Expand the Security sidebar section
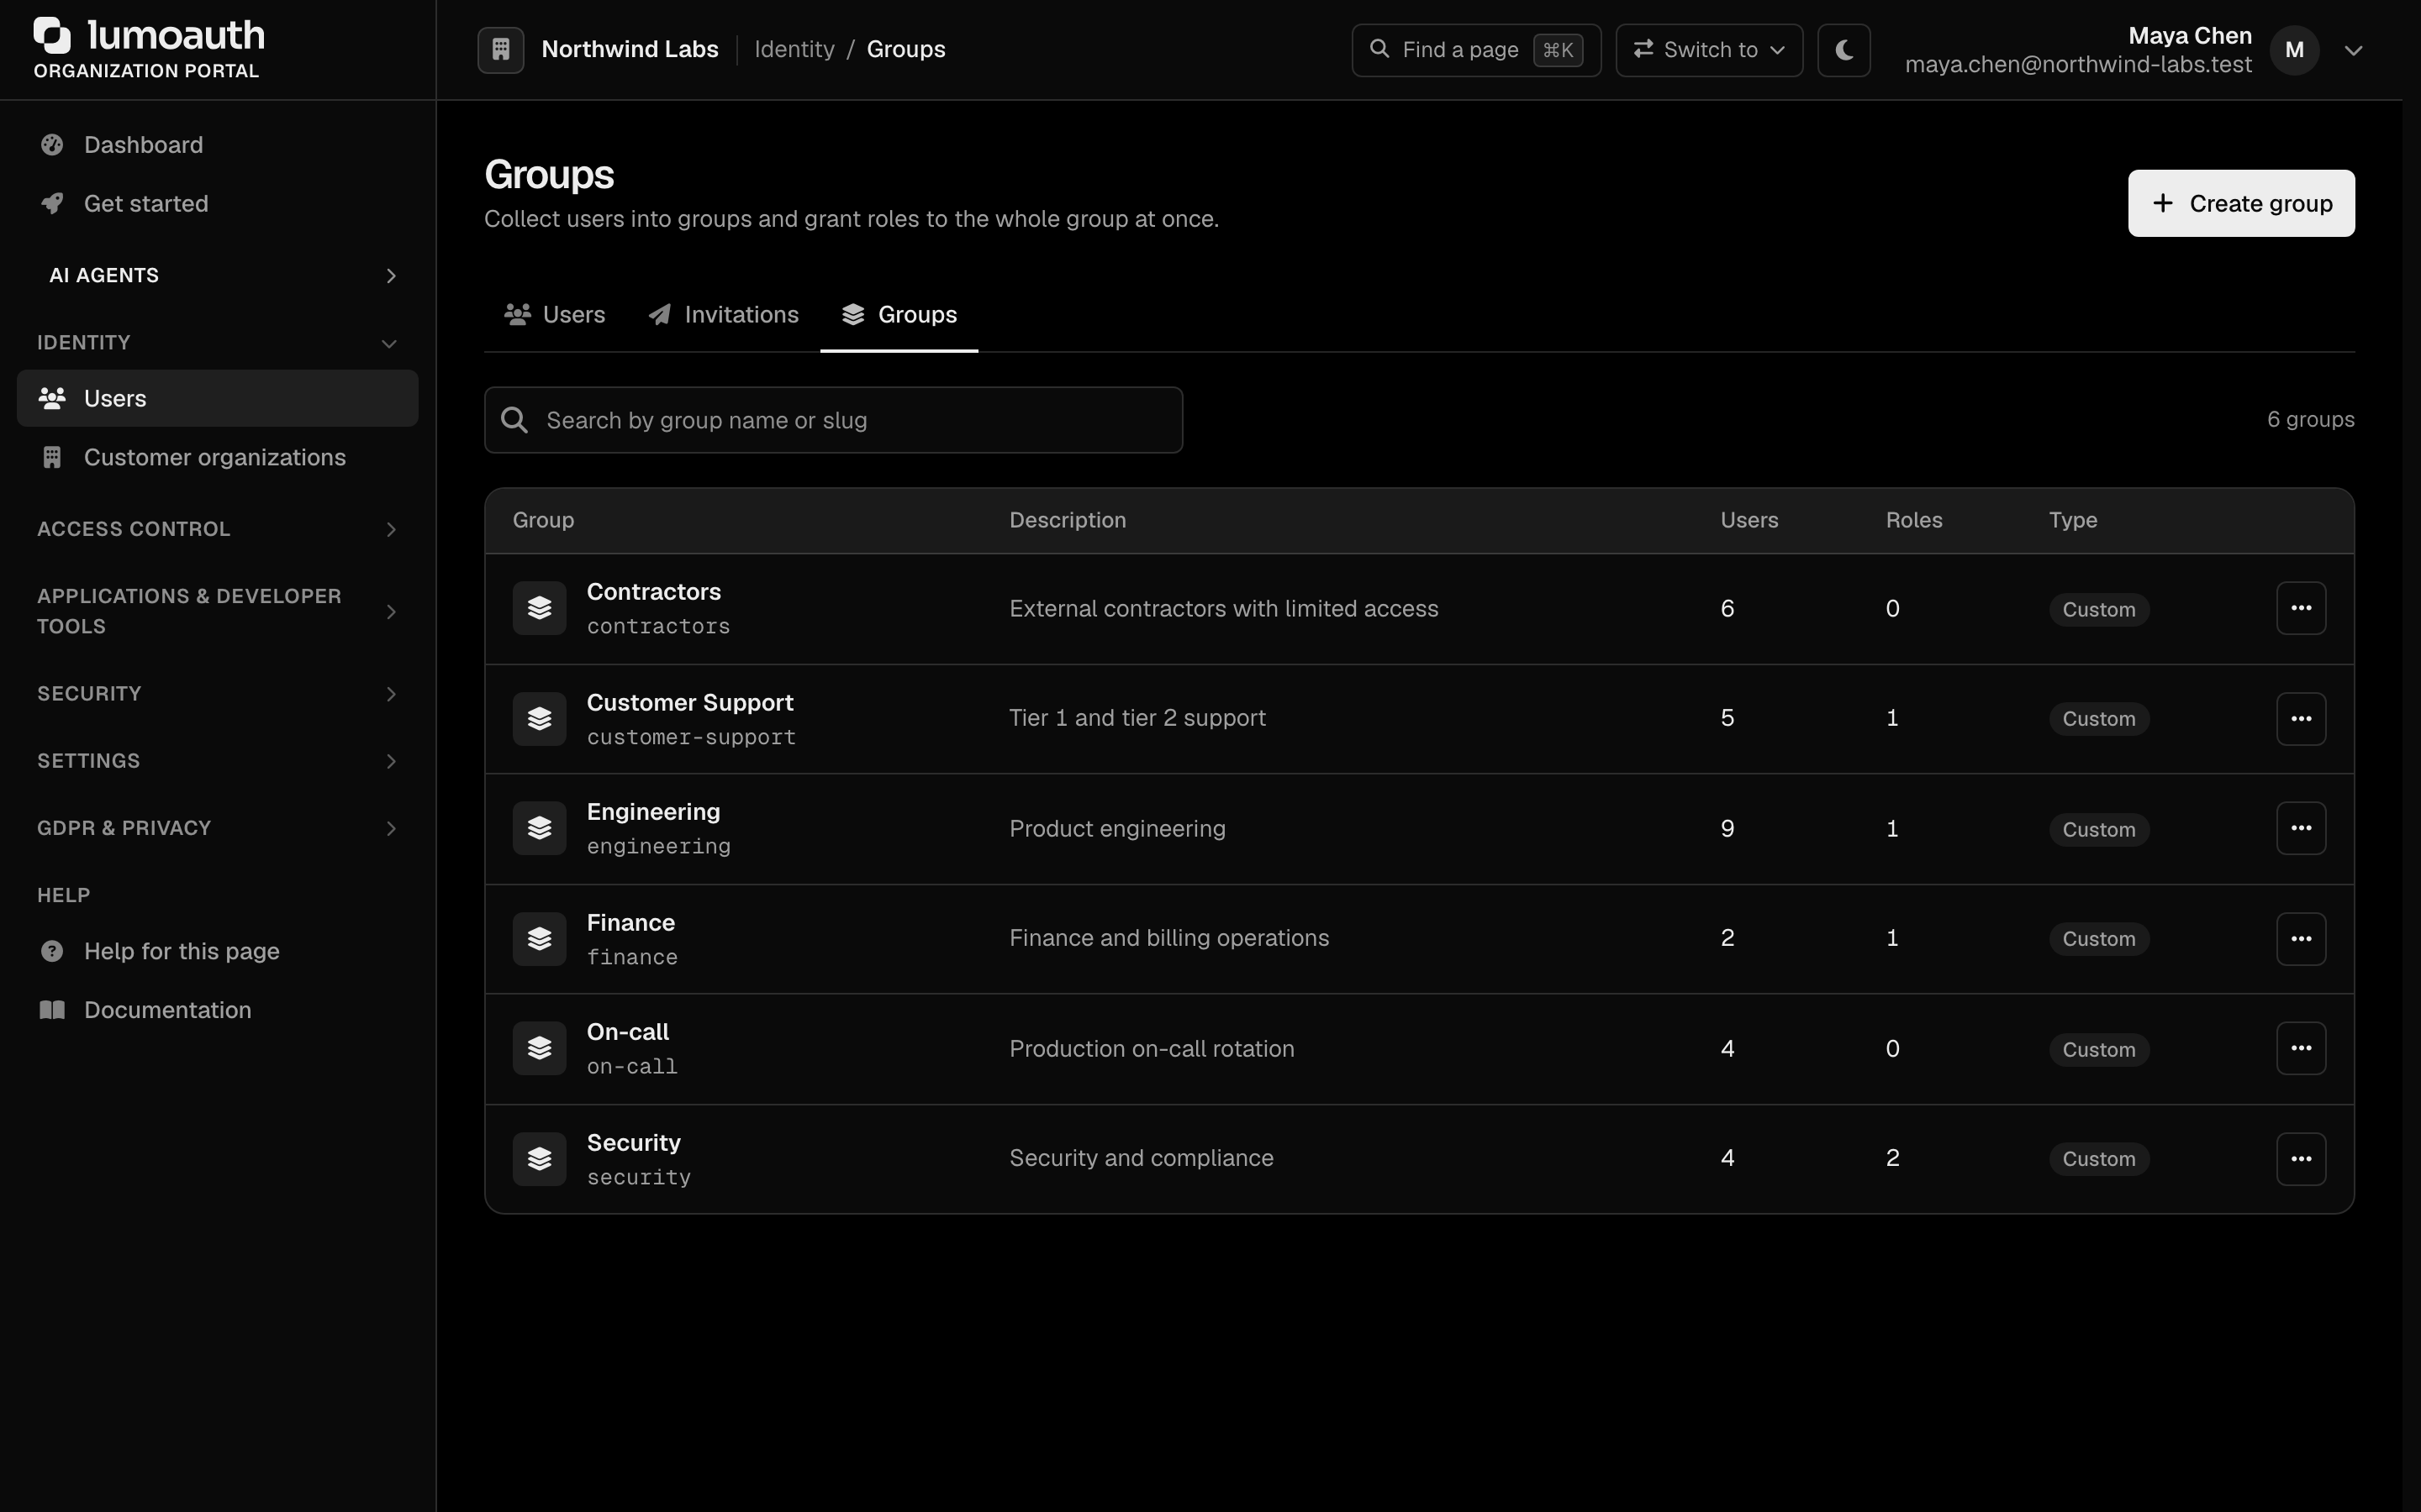 pyautogui.click(x=217, y=694)
